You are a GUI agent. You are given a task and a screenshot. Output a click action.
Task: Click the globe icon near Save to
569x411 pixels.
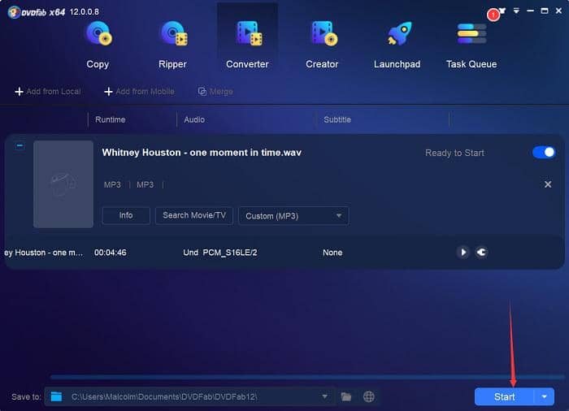pyautogui.click(x=369, y=396)
